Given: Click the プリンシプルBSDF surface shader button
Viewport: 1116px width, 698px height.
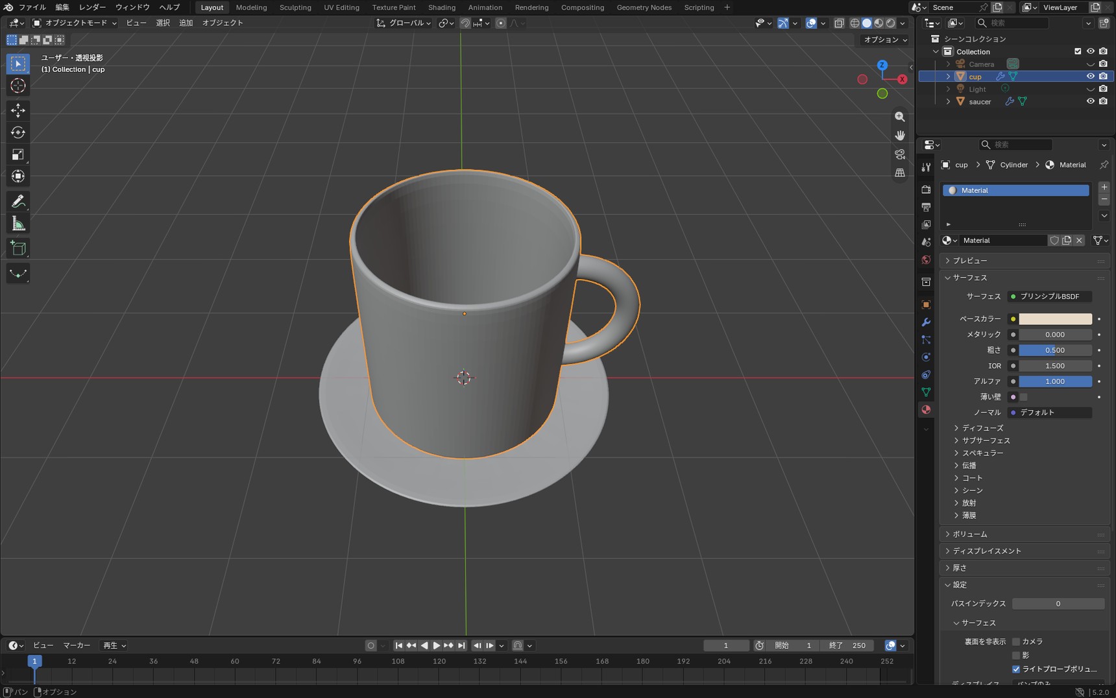Looking at the screenshot, I should [x=1050, y=296].
